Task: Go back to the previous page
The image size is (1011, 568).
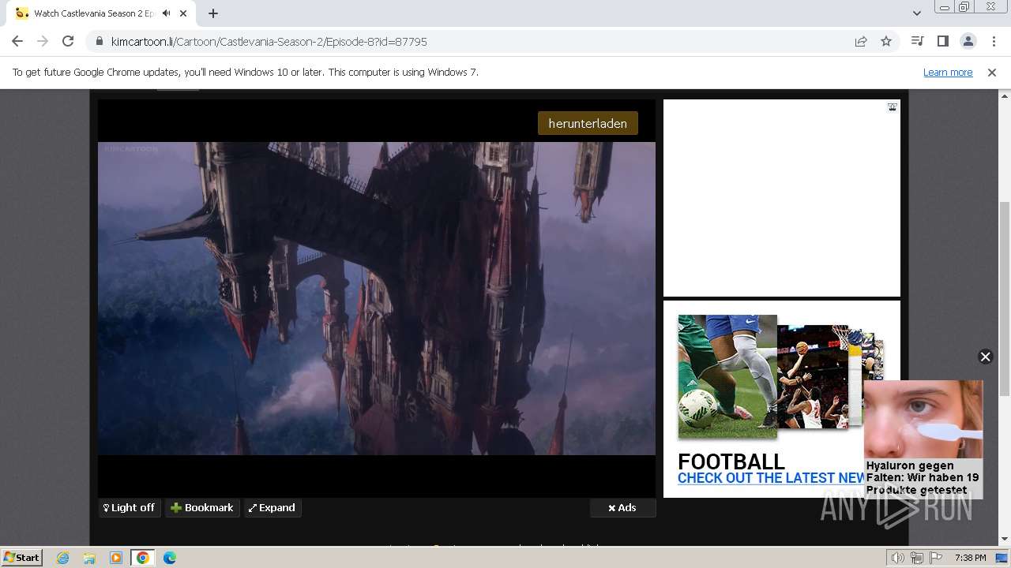Action: [x=17, y=42]
